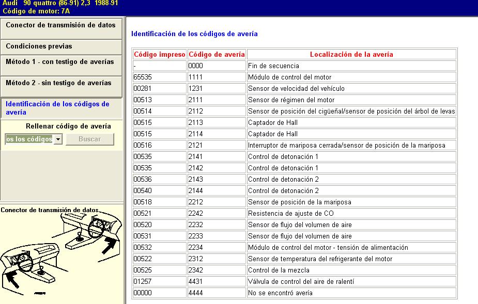
Task: Select fault code 2144
Action: (x=217, y=190)
